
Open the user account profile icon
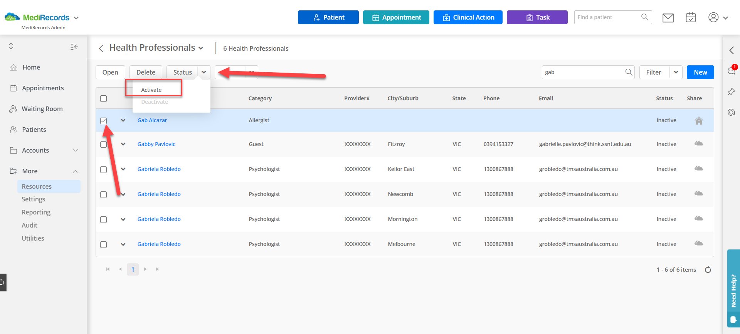tap(713, 17)
